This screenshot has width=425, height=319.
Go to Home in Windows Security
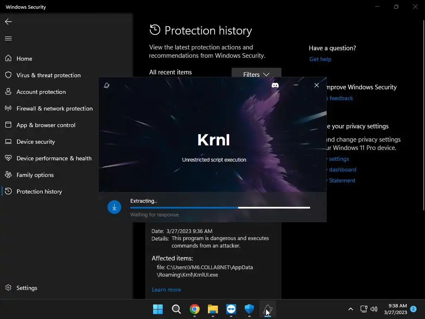tap(24, 59)
